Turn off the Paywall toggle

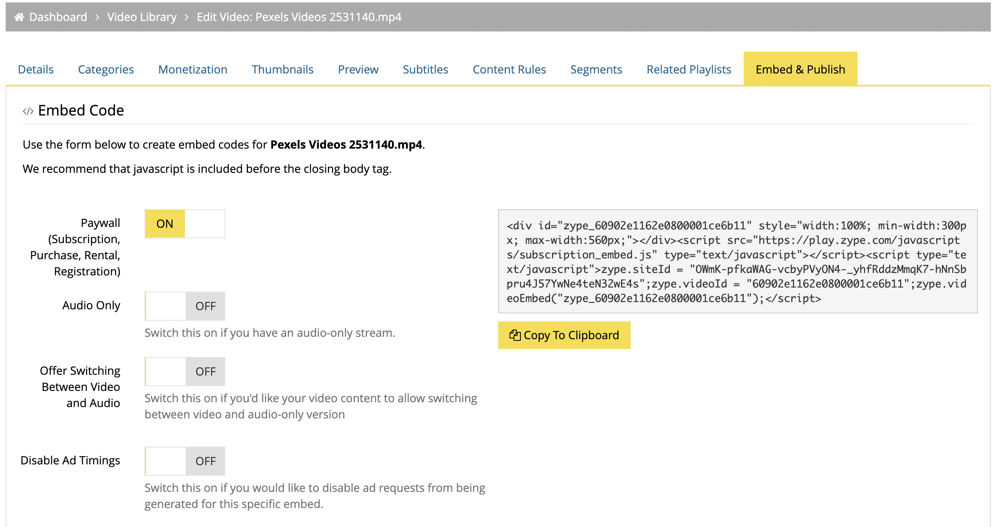(x=185, y=224)
